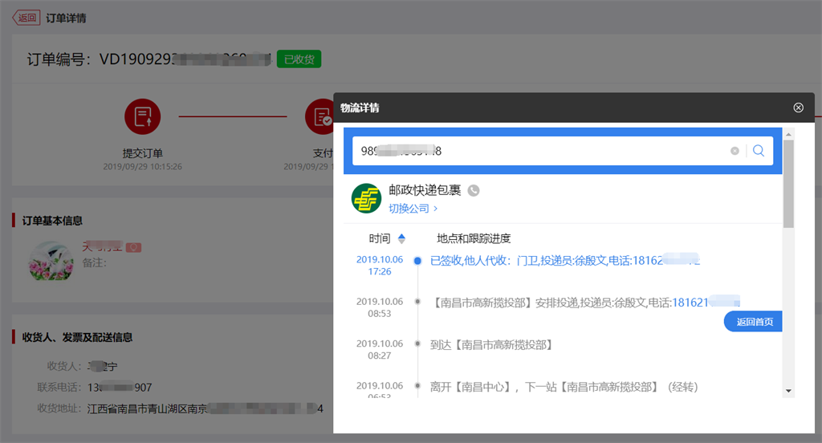Click the buyer's flower avatar thumbnail

pyautogui.click(x=51, y=259)
